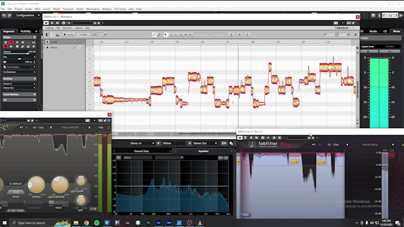Select the Melodyne Pitch tool

tap(171, 34)
